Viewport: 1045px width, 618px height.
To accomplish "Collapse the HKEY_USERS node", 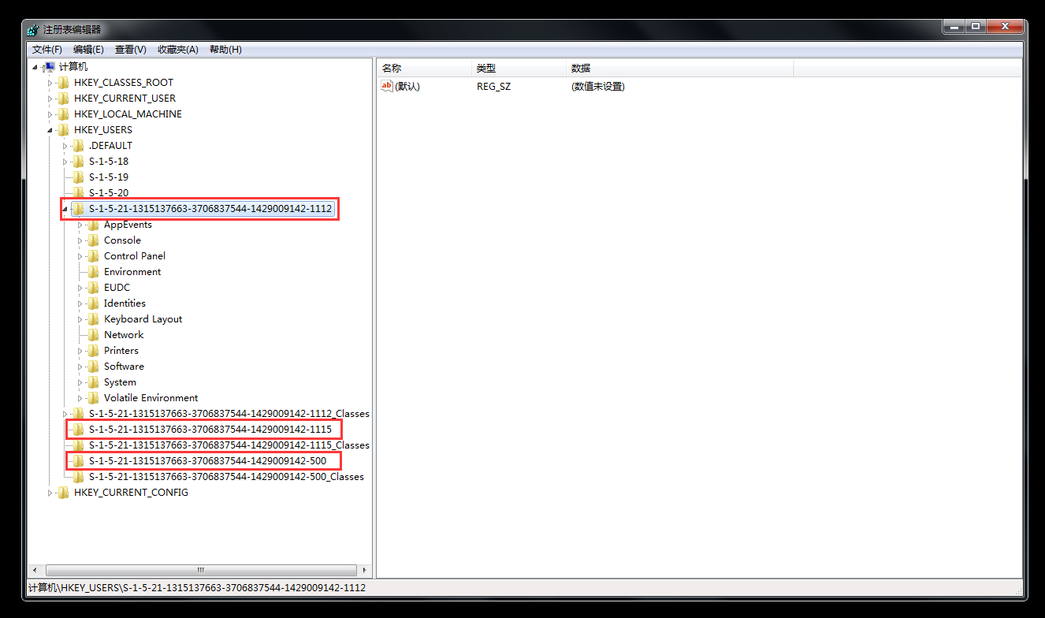I will 50,130.
